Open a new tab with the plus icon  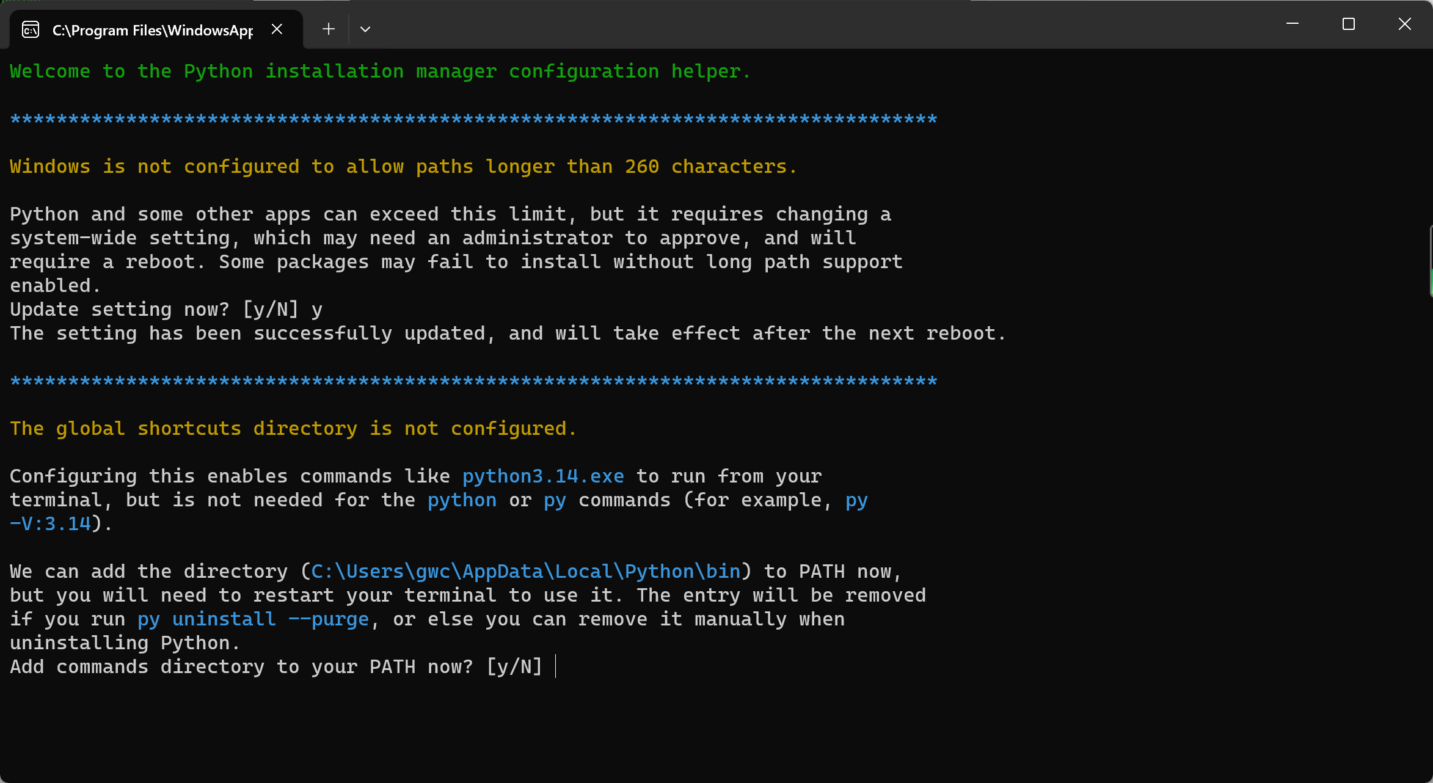[x=329, y=29]
